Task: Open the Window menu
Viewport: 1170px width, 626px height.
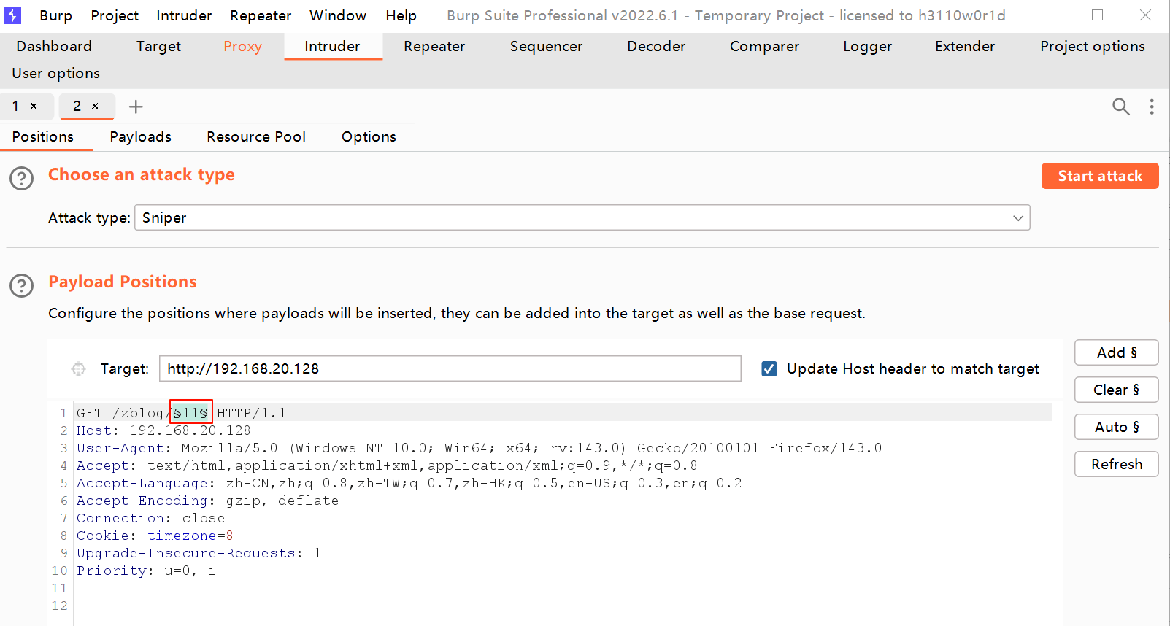Action: click(338, 15)
